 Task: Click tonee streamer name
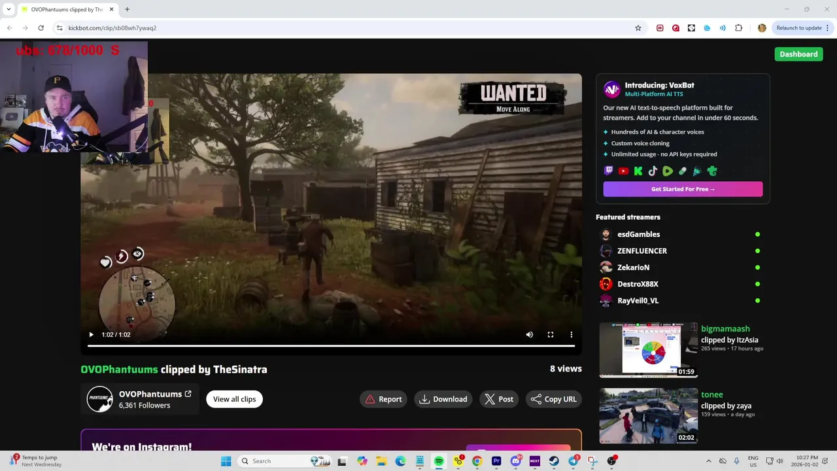712,394
